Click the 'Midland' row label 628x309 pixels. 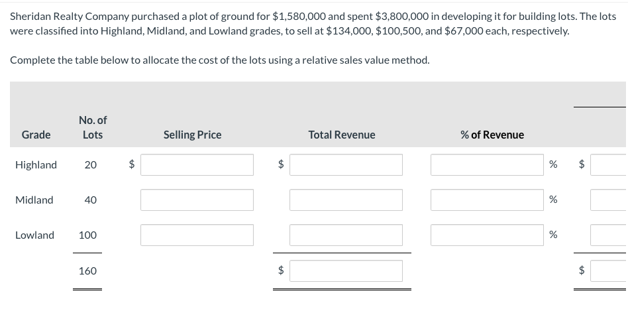pyautogui.click(x=34, y=200)
